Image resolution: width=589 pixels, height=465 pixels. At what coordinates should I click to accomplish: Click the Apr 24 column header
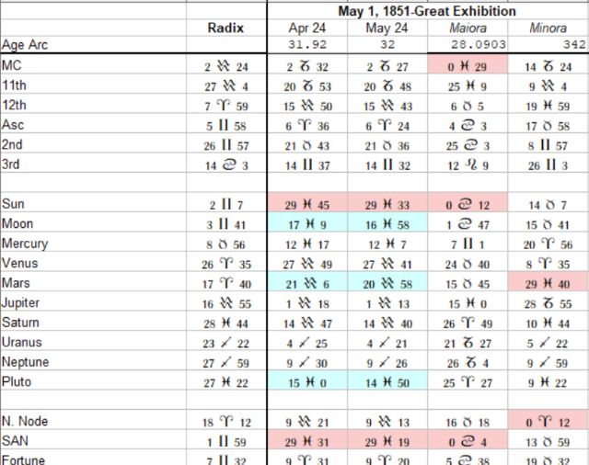click(x=306, y=28)
